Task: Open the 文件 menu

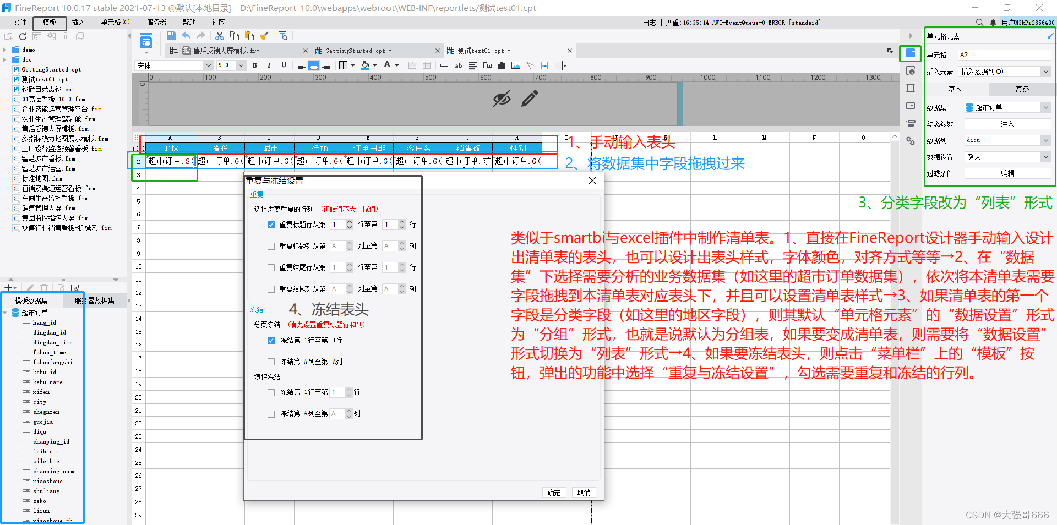Action: [x=20, y=22]
